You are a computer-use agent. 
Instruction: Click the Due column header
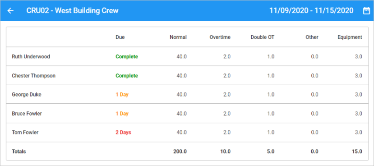[x=120, y=37]
